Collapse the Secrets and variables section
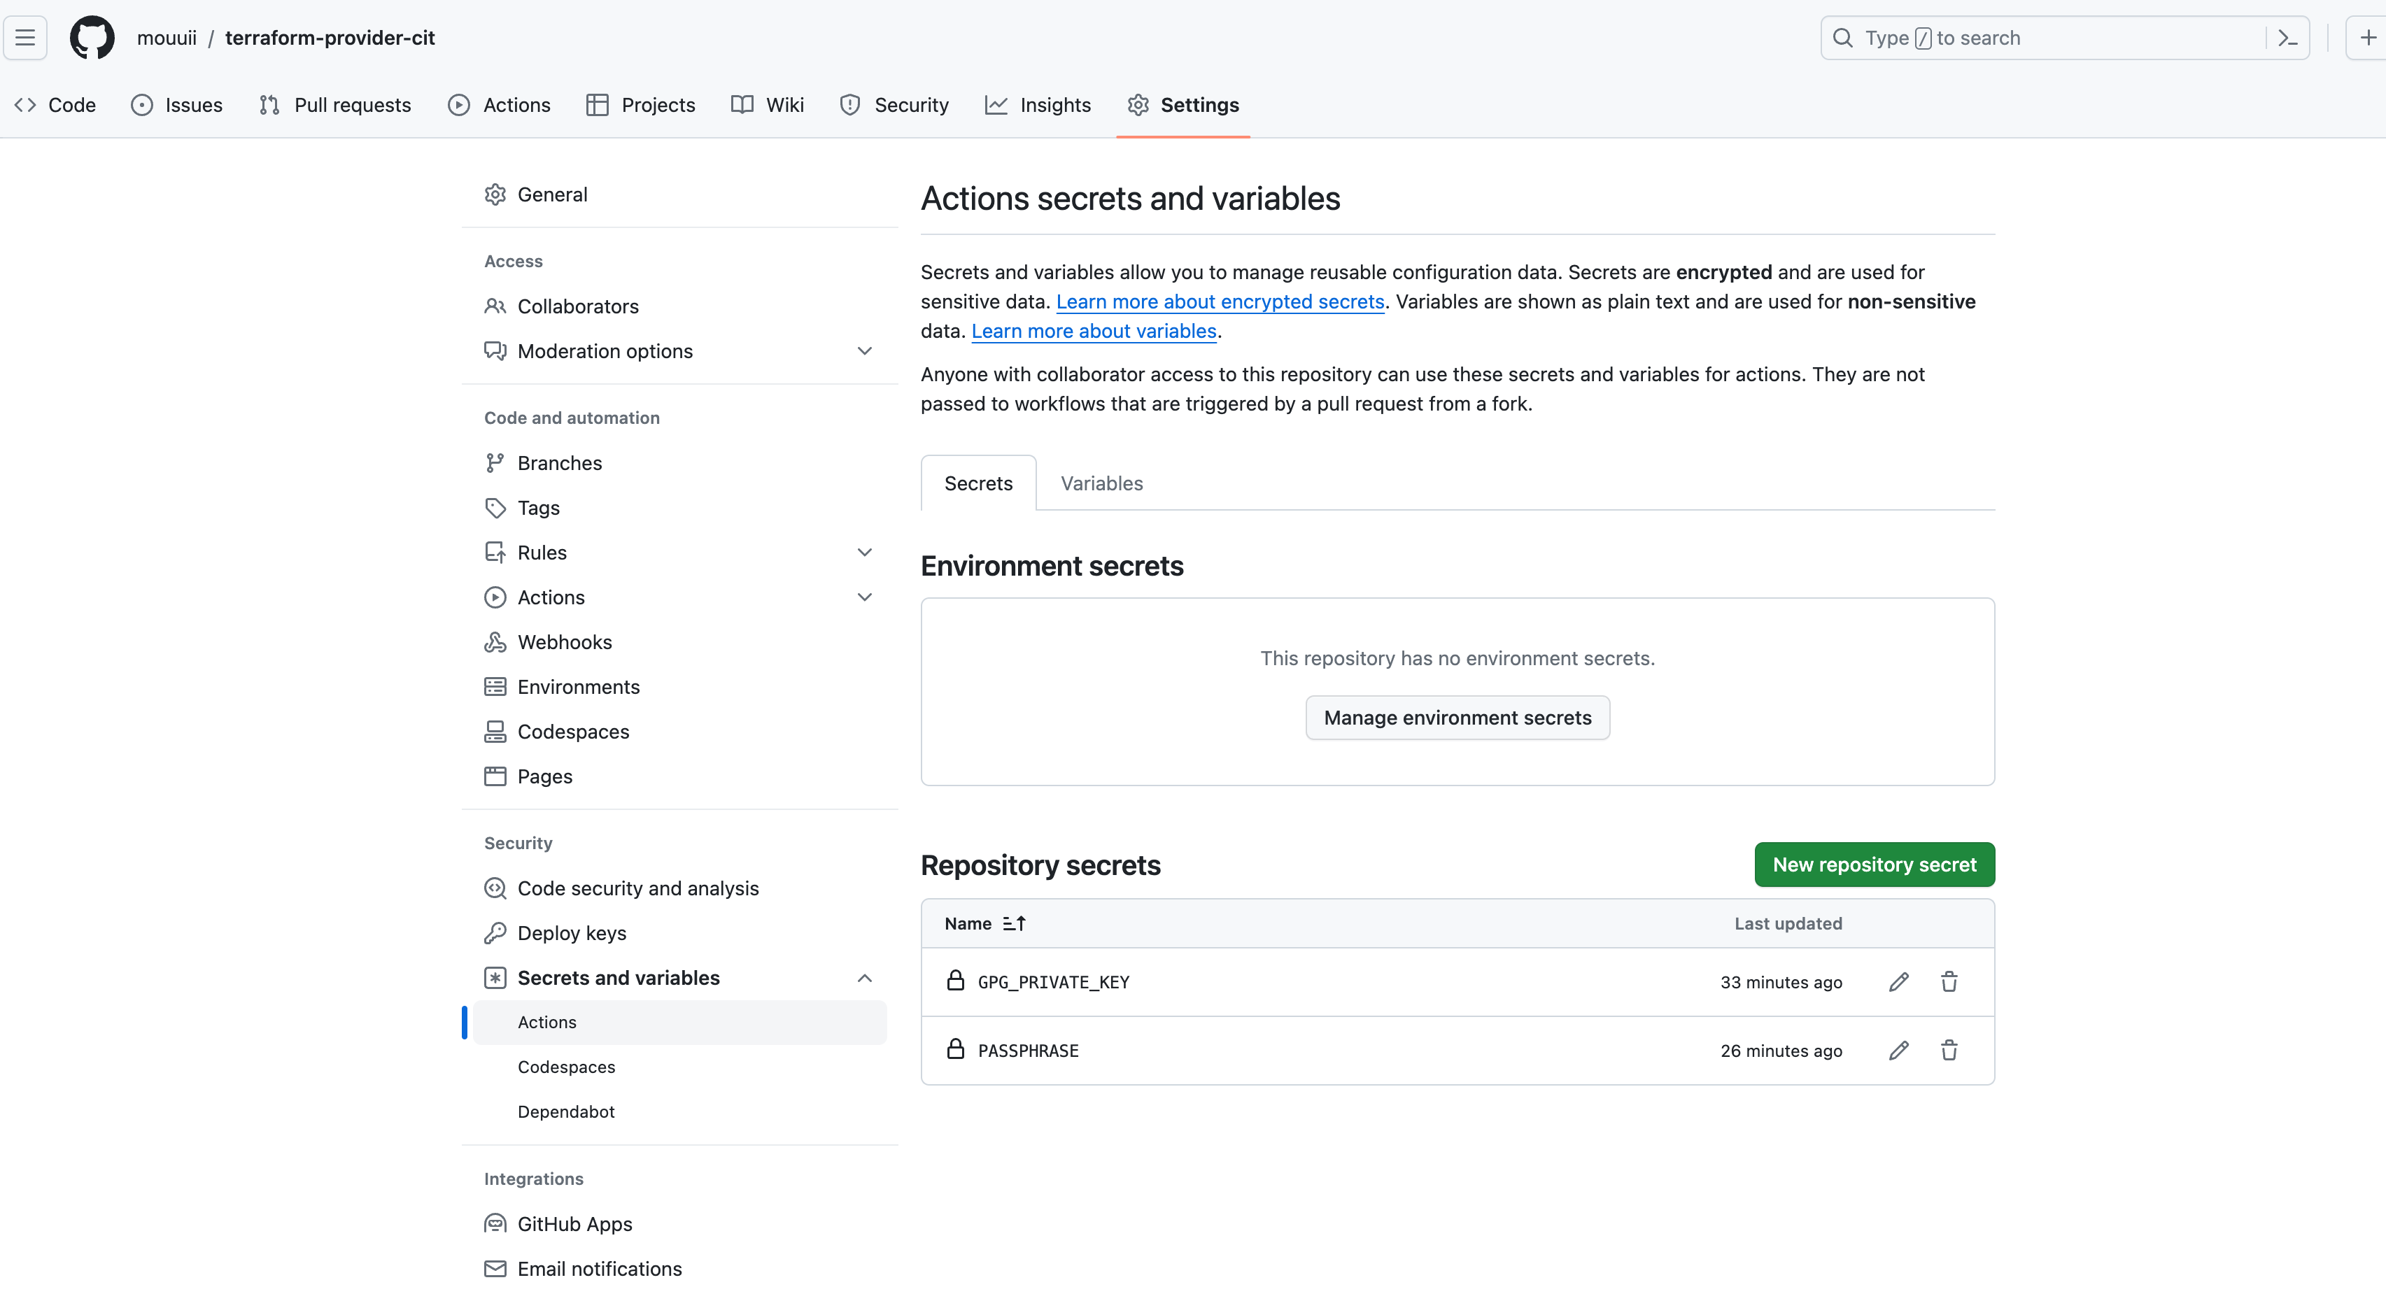The height and width of the screenshot is (1294, 2386). pyautogui.click(x=863, y=977)
